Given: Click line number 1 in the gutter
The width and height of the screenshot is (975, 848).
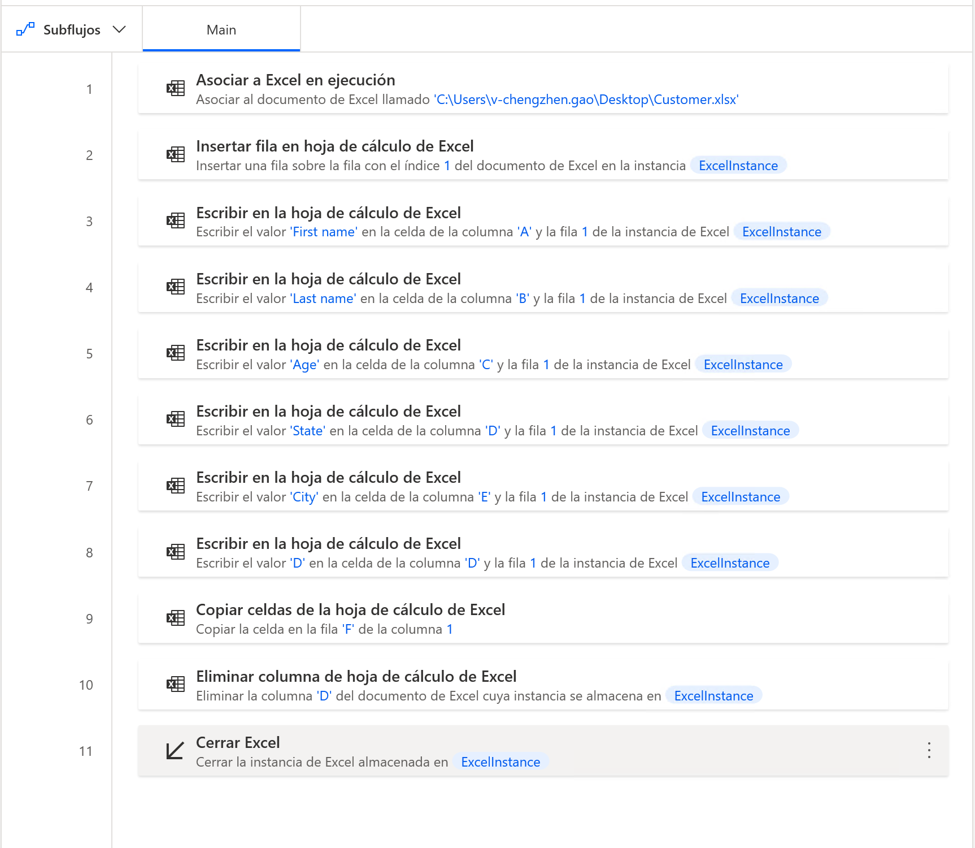Looking at the screenshot, I should (x=89, y=89).
